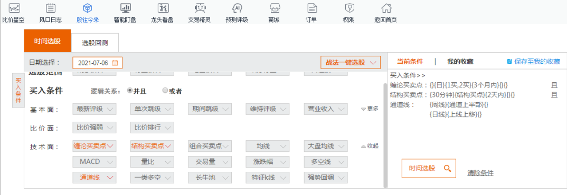
Task: Open the 风口日志 notebook icon
Action: (x=51, y=7)
